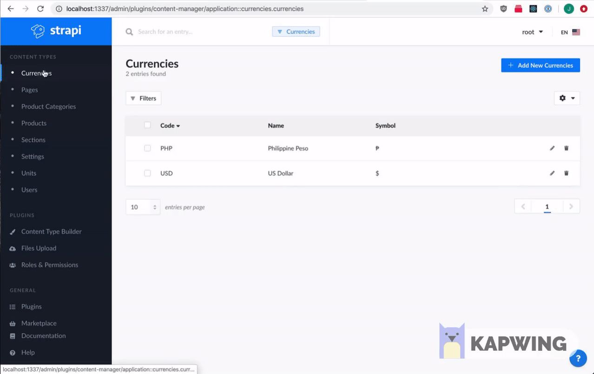Open the Documentation section

click(43, 335)
